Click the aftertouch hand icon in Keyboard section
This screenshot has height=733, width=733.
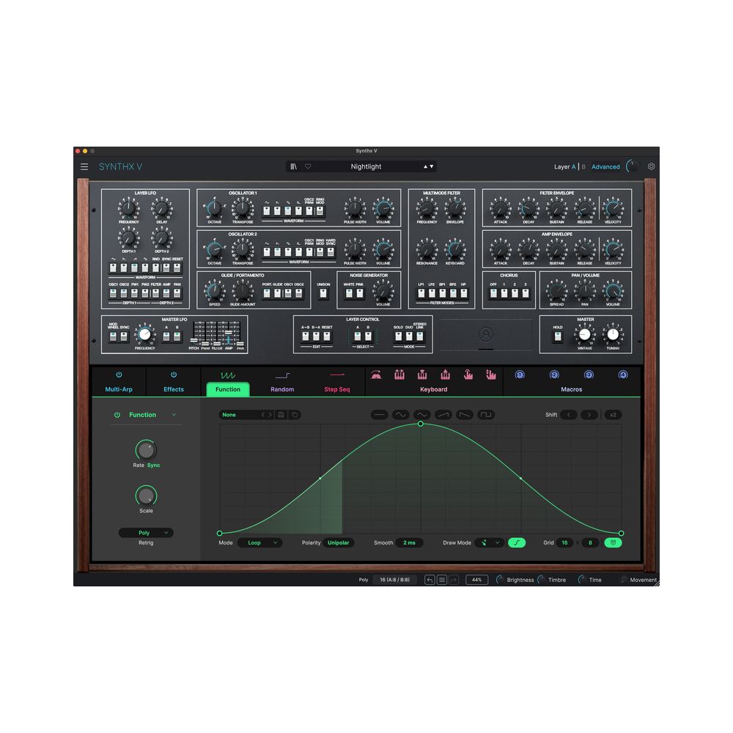[x=468, y=375]
